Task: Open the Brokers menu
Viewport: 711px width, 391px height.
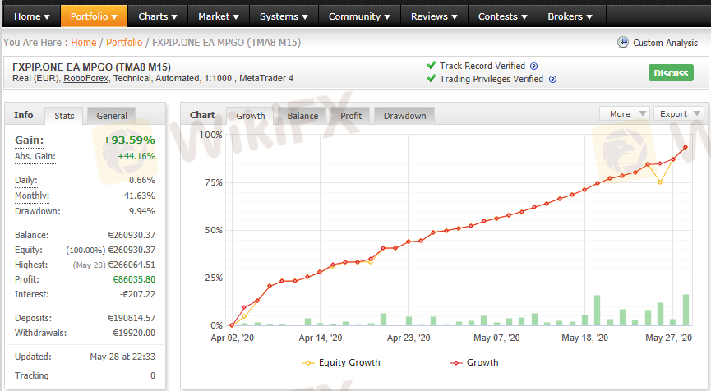Action: pos(571,16)
